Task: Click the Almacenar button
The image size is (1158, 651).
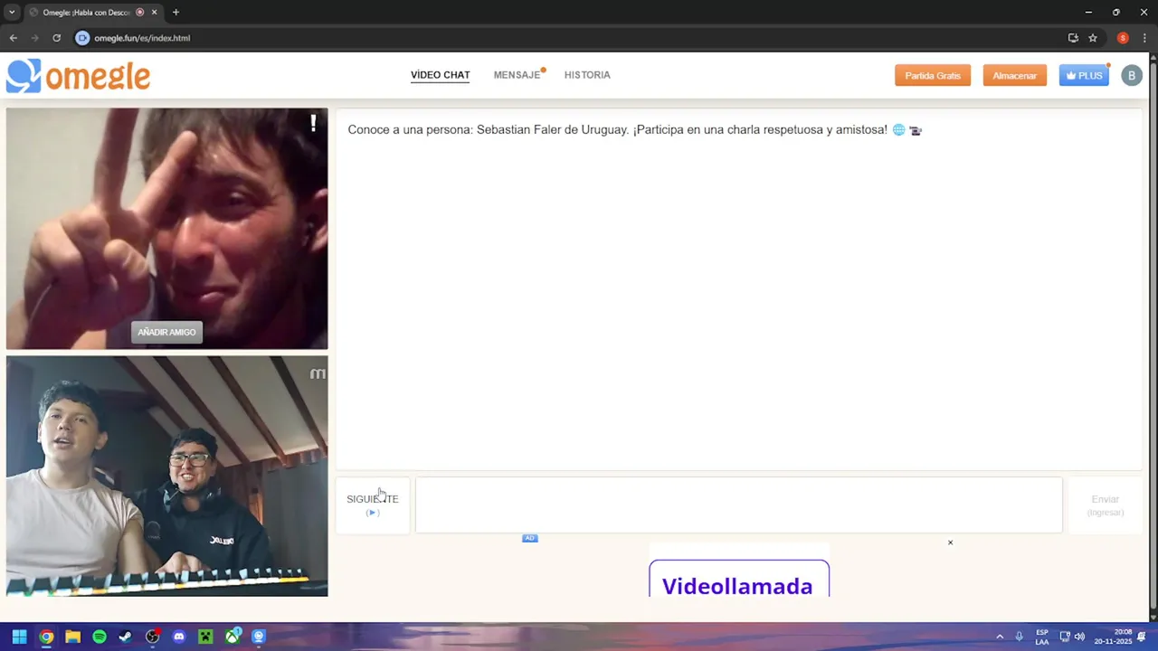Action: tap(1014, 75)
